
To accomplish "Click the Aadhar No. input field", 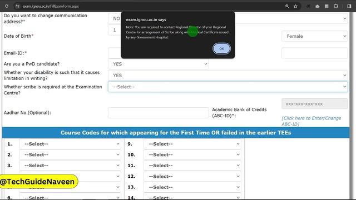I will (158, 113).
